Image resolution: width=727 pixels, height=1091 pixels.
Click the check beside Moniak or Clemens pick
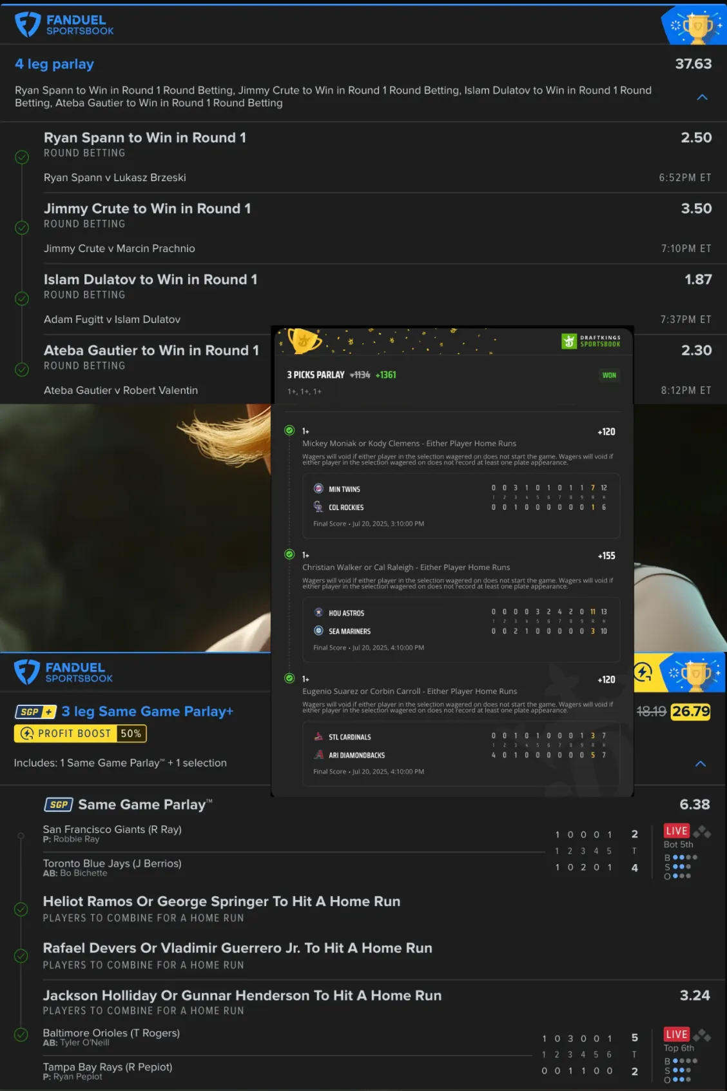(289, 430)
